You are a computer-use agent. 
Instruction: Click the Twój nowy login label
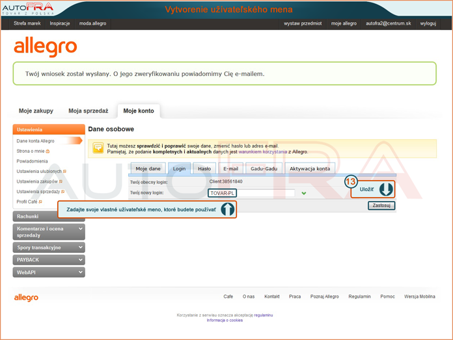tap(146, 193)
